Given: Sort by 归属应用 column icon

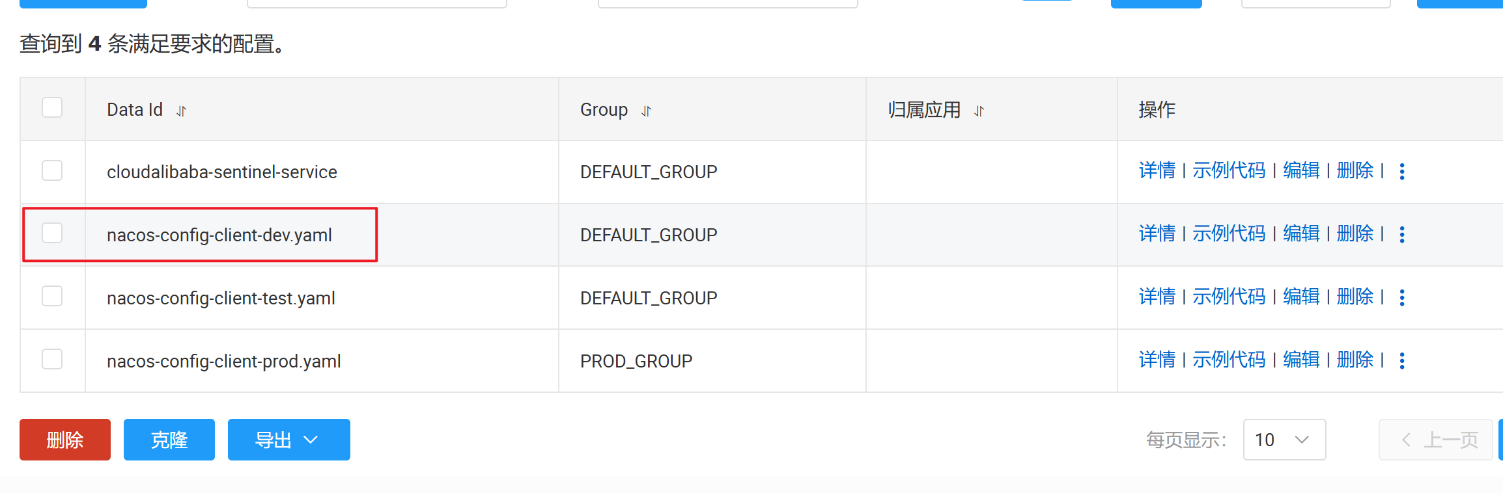Looking at the screenshot, I should coord(979,111).
